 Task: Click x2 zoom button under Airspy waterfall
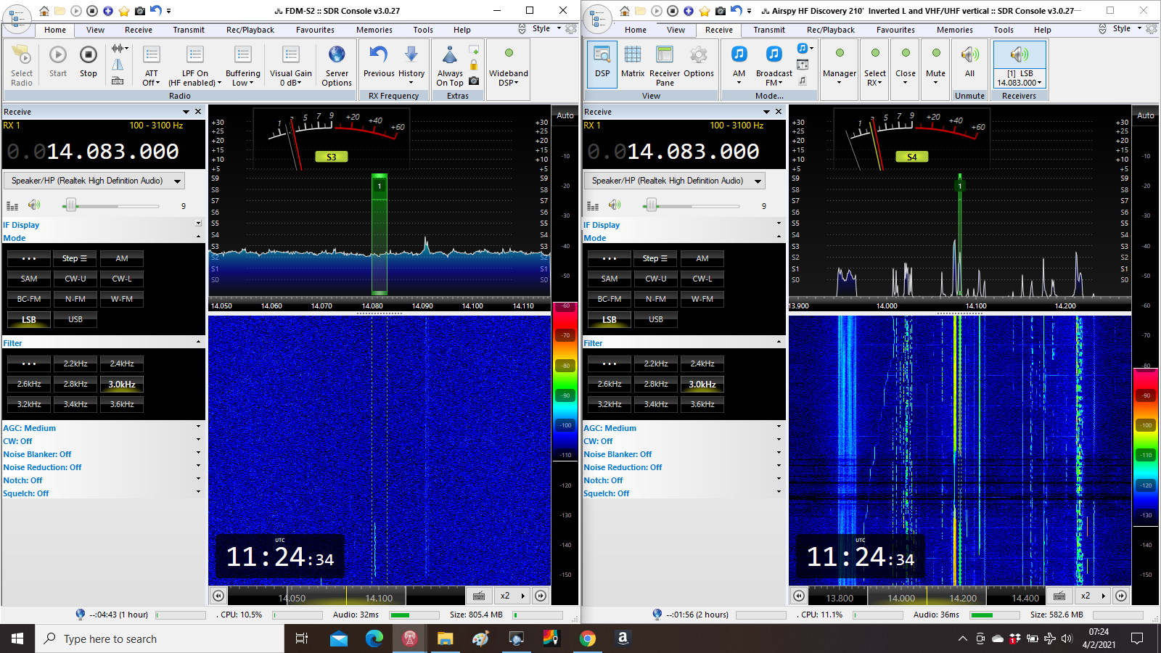pos(1086,596)
